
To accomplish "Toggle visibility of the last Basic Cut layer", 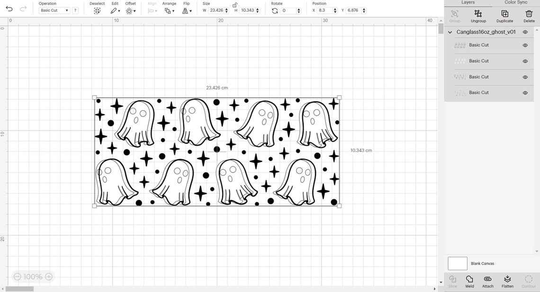I will coord(525,92).
